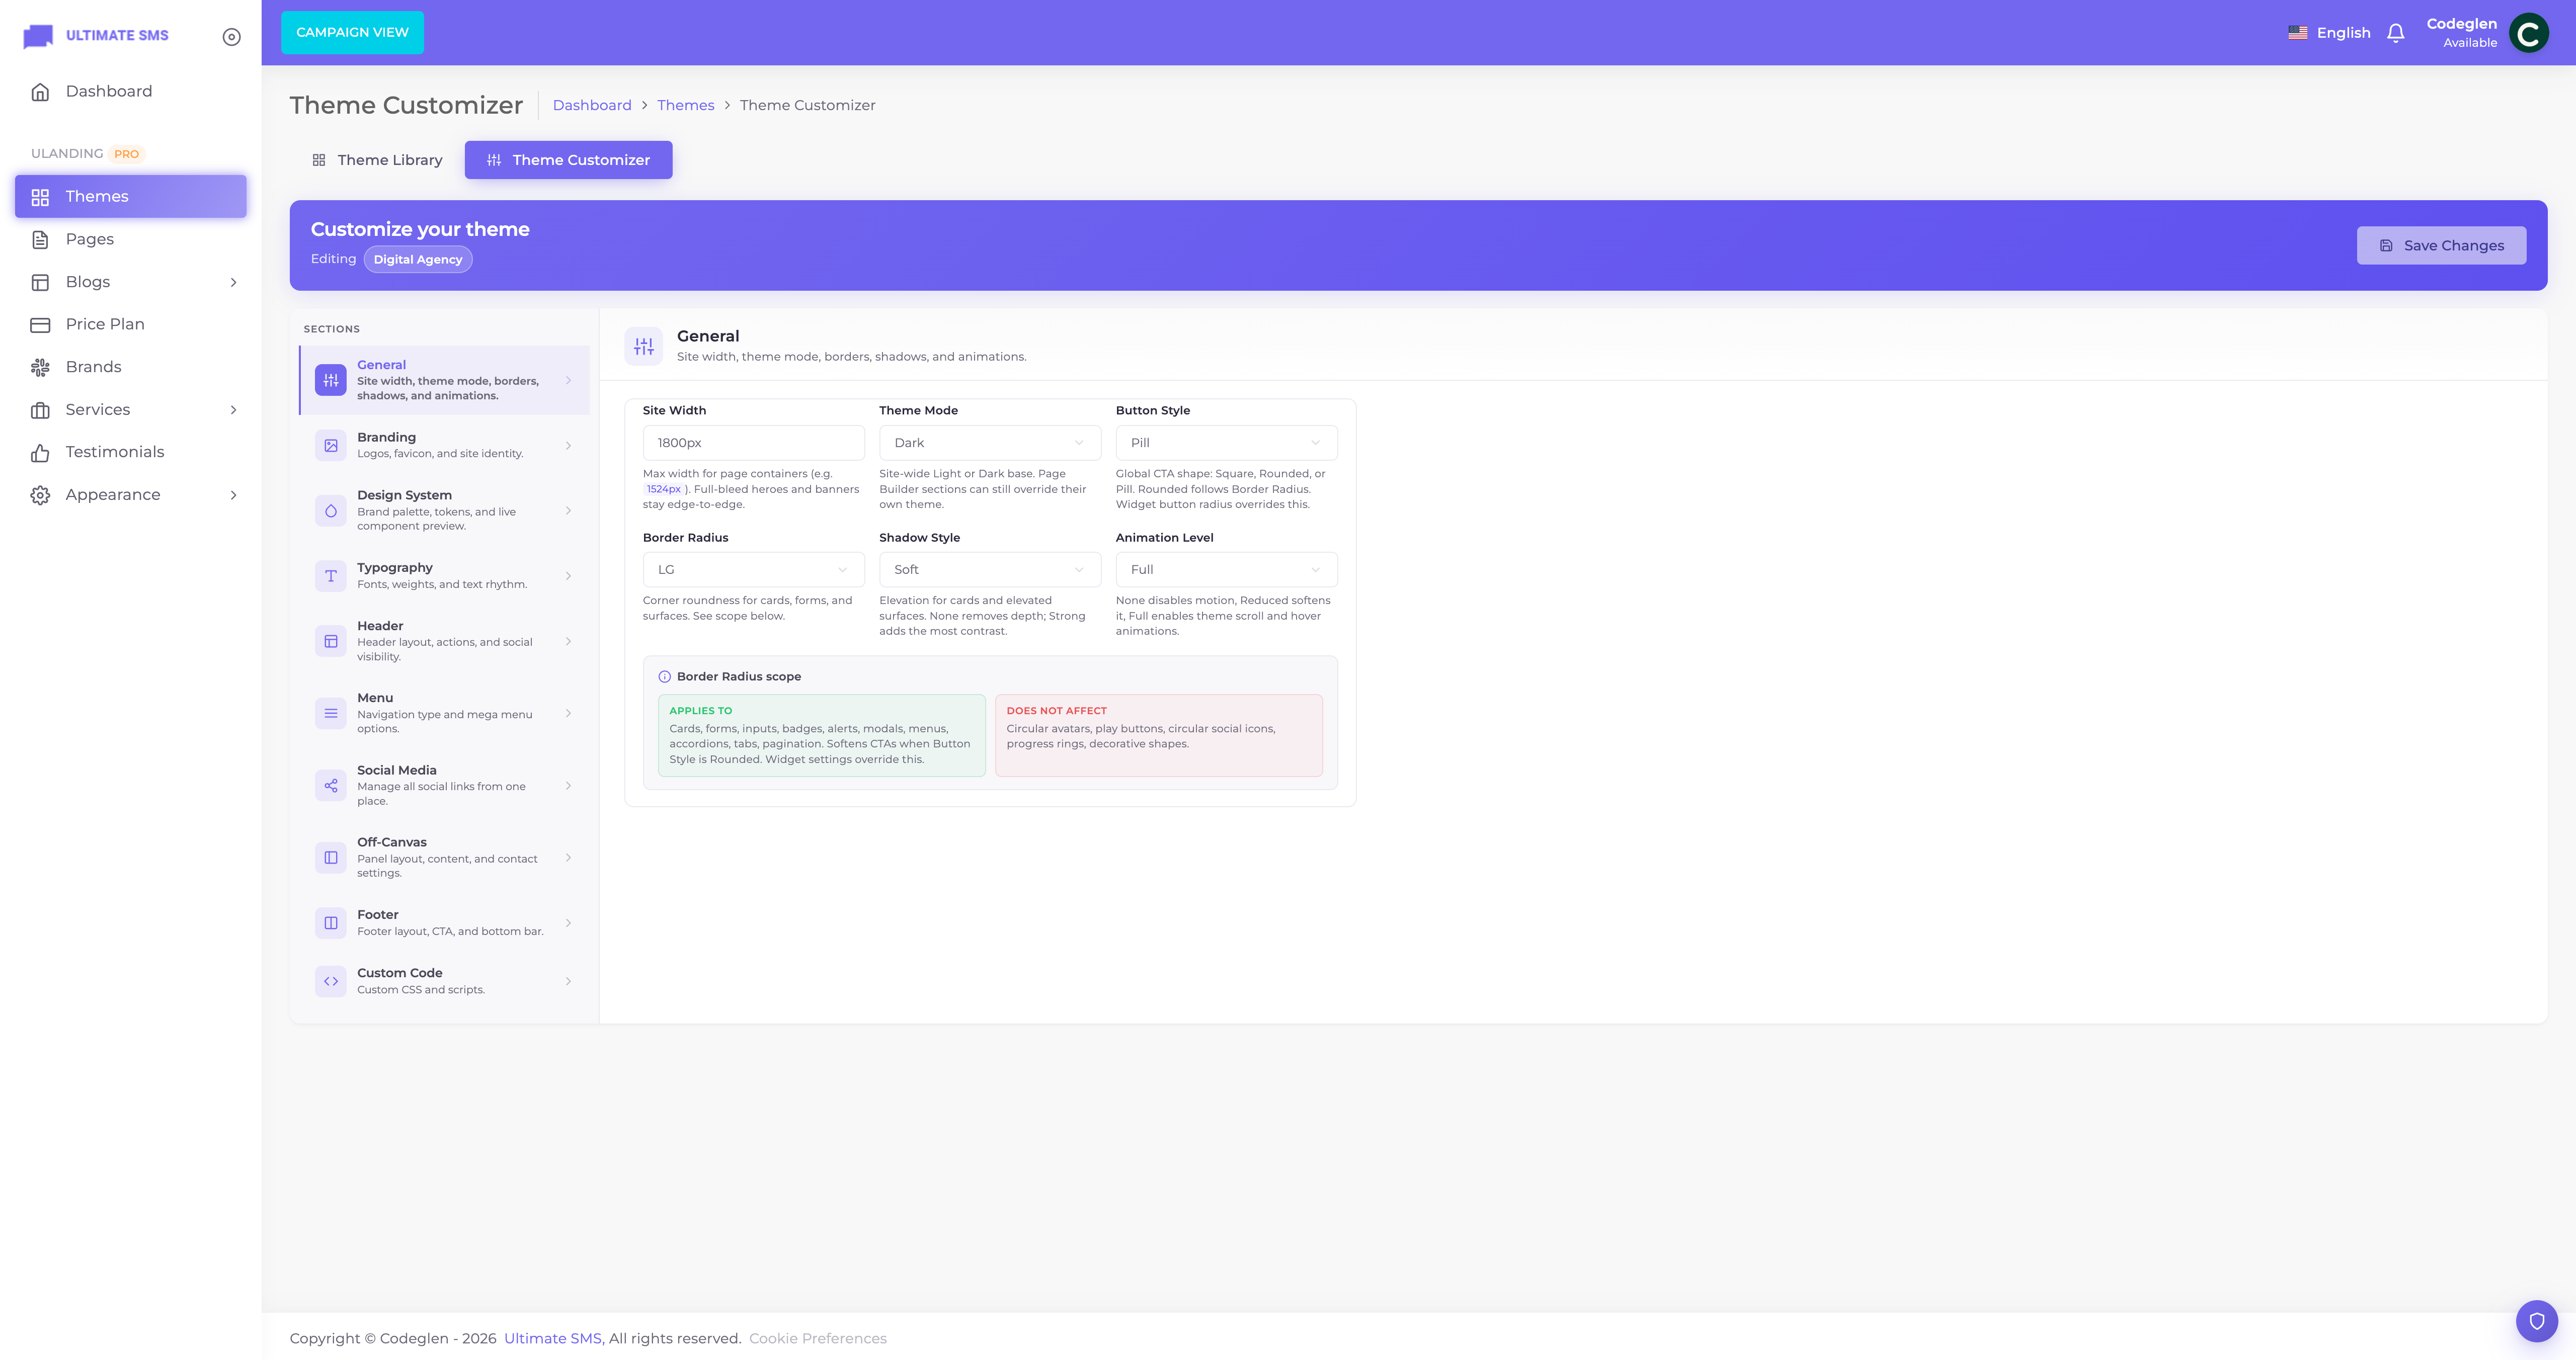The width and height of the screenshot is (2576, 1360).
Task: Open the Ultimate SMS footer link
Action: pyautogui.click(x=553, y=1339)
